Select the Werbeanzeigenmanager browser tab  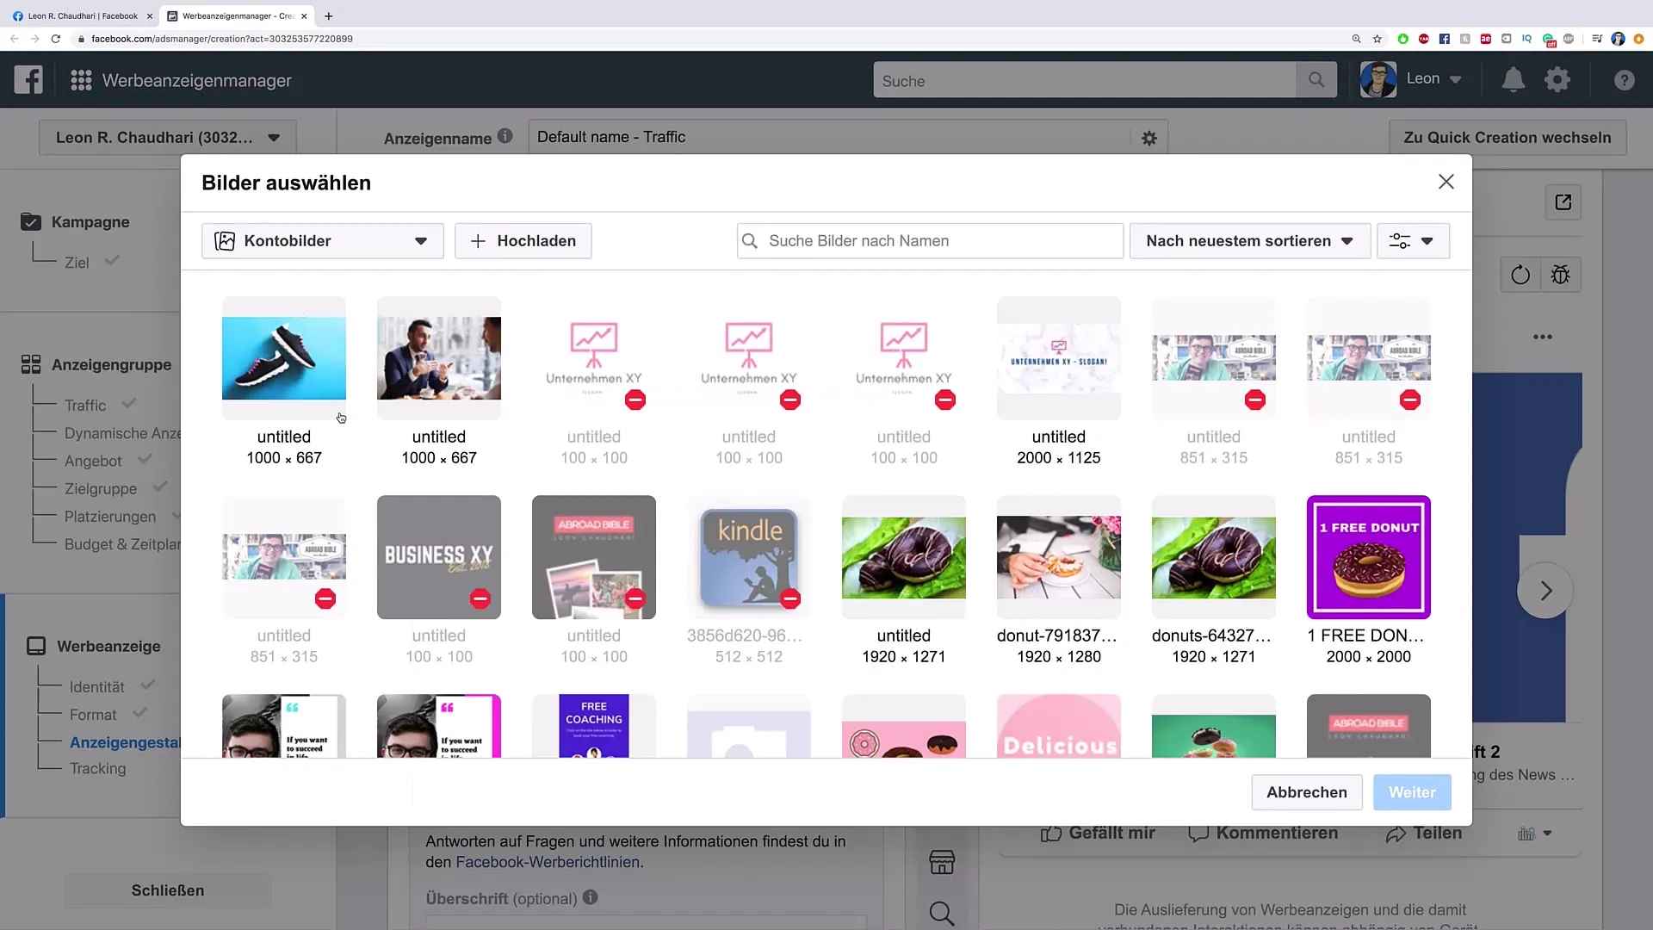(x=238, y=15)
